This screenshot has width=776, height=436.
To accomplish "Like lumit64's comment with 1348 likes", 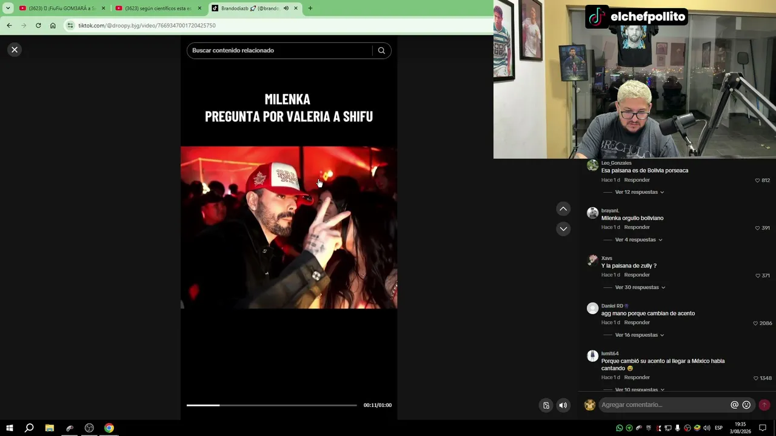I will tap(755, 378).
